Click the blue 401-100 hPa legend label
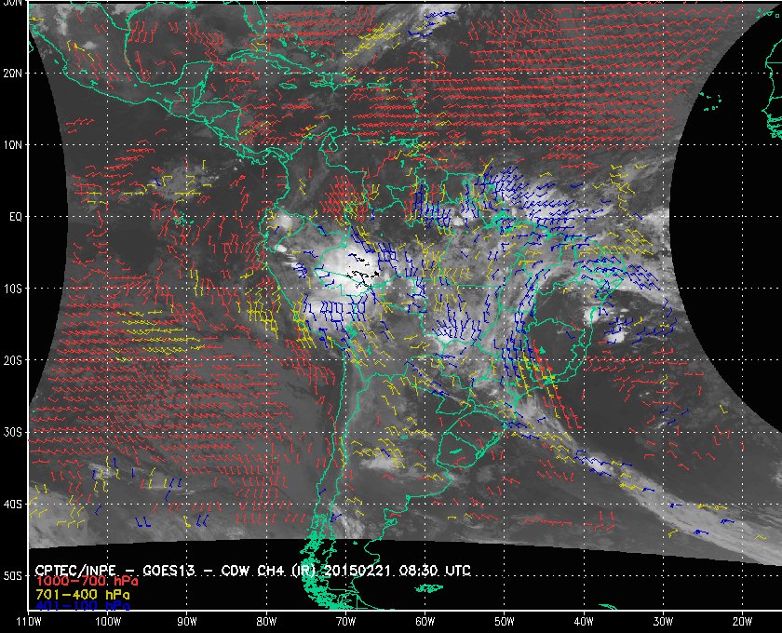Viewport: 782px width, 633px height. [x=82, y=605]
